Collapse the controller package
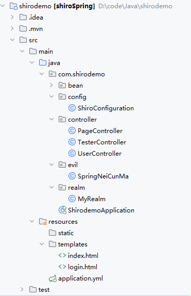 pyautogui.click(x=51, y=119)
